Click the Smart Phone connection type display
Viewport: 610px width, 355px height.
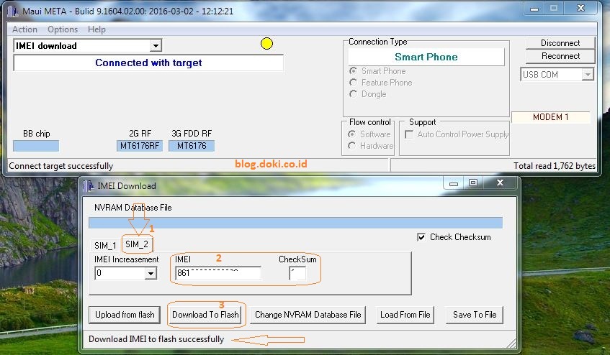click(426, 57)
